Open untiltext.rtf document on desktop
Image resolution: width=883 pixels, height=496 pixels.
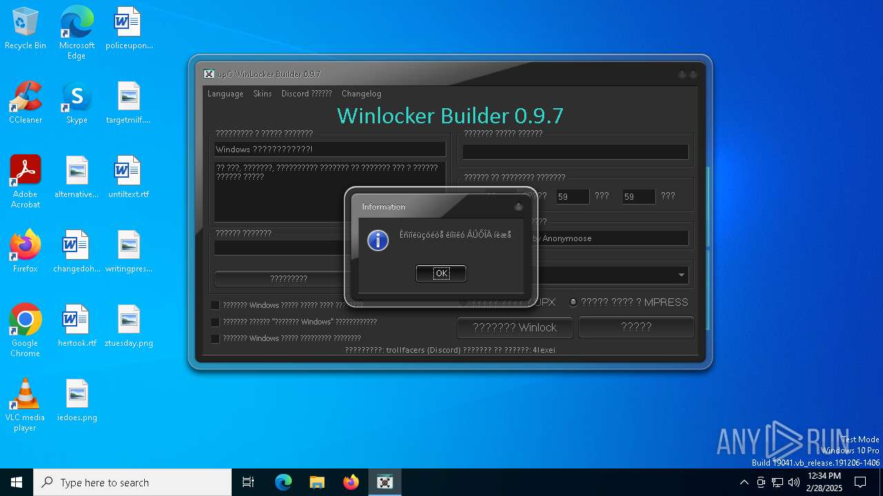[129, 178]
